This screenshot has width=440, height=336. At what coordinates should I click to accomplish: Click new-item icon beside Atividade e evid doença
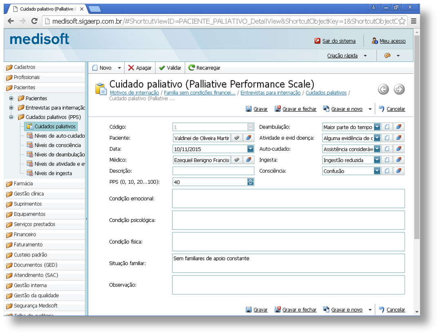(387, 138)
